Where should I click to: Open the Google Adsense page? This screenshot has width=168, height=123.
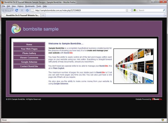[x=29, y=62]
